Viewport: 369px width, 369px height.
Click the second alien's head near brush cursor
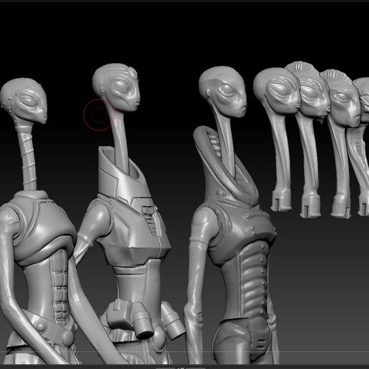[117, 88]
